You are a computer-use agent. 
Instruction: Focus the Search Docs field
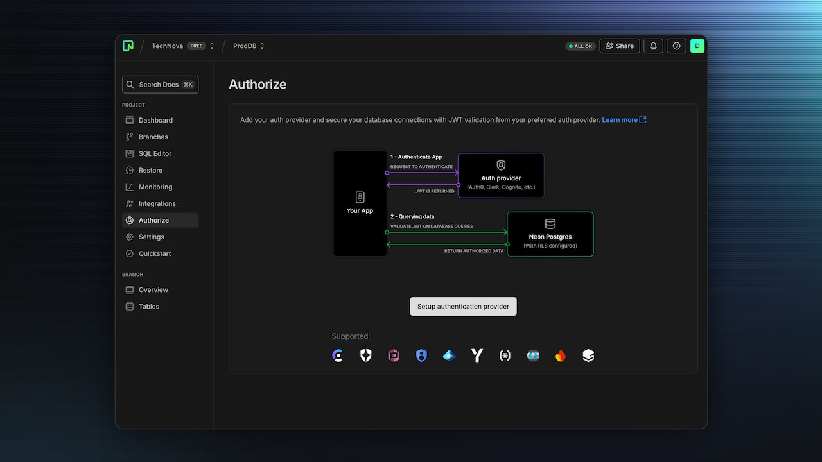(161, 85)
